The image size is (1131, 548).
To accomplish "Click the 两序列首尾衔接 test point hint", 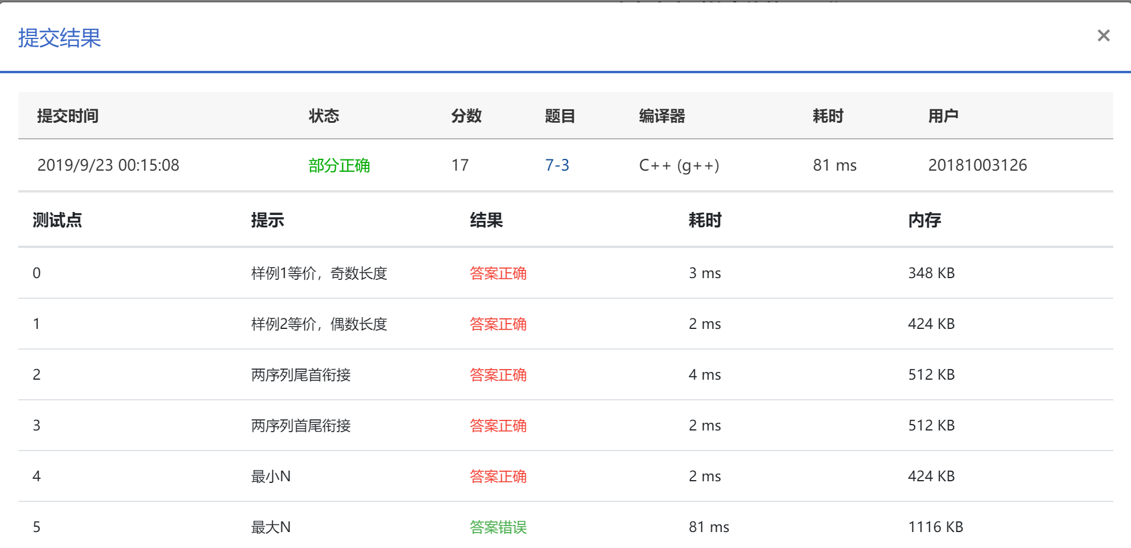I will click(300, 426).
